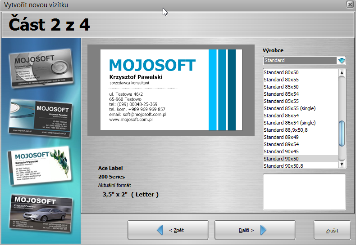Select Standard 85x54 format

301,94
